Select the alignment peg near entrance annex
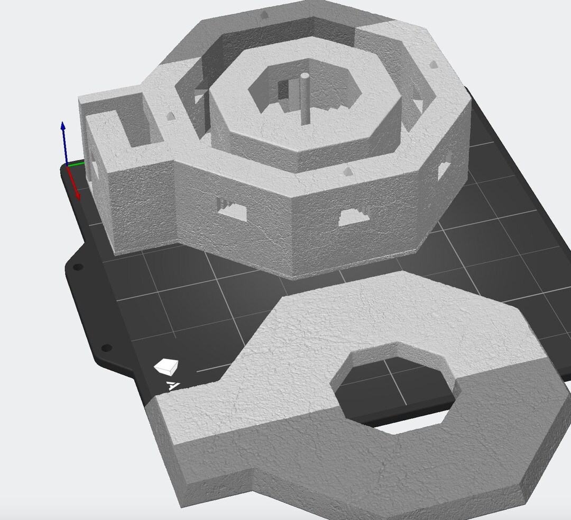571x520 pixels. click(170, 116)
